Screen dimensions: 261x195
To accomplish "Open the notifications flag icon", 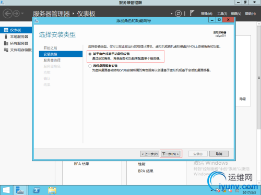I will 192,13.
